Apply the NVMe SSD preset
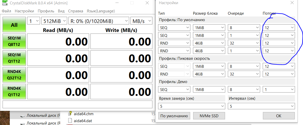The width and height of the screenshot is (303, 125). (x=209, y=116)
